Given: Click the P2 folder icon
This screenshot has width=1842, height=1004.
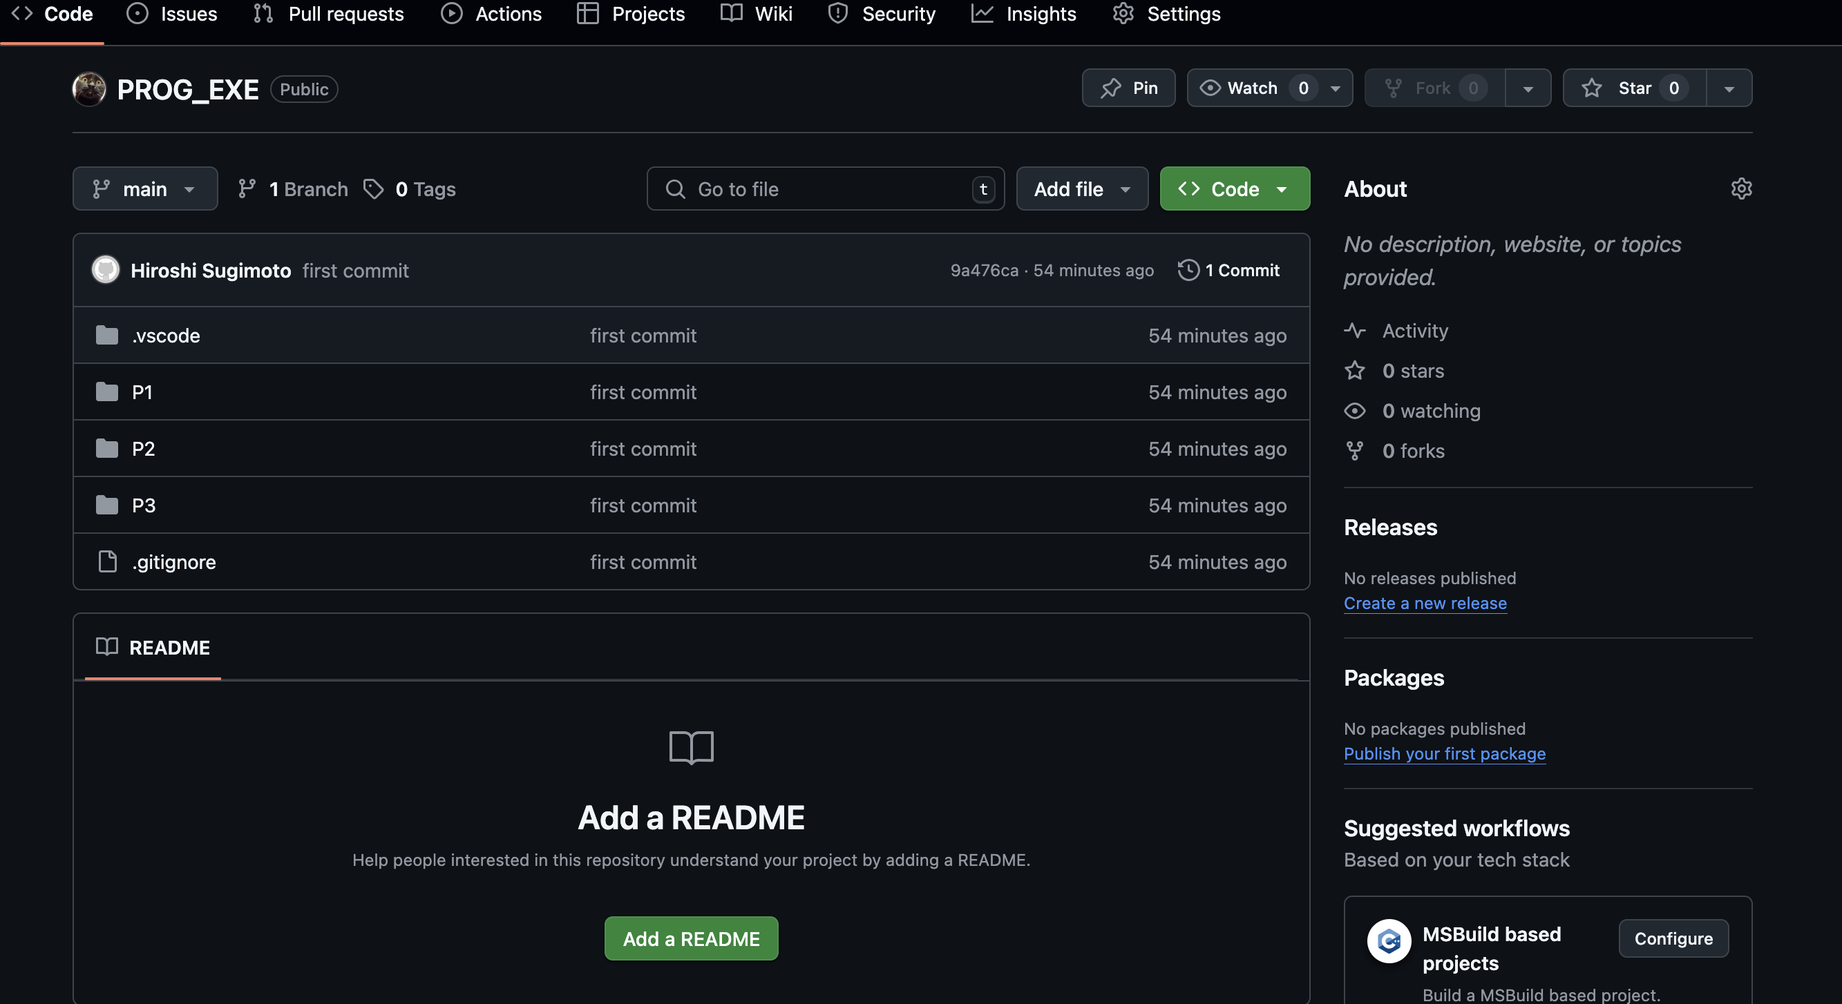Looking at the screenshot, I should point(107,447).
